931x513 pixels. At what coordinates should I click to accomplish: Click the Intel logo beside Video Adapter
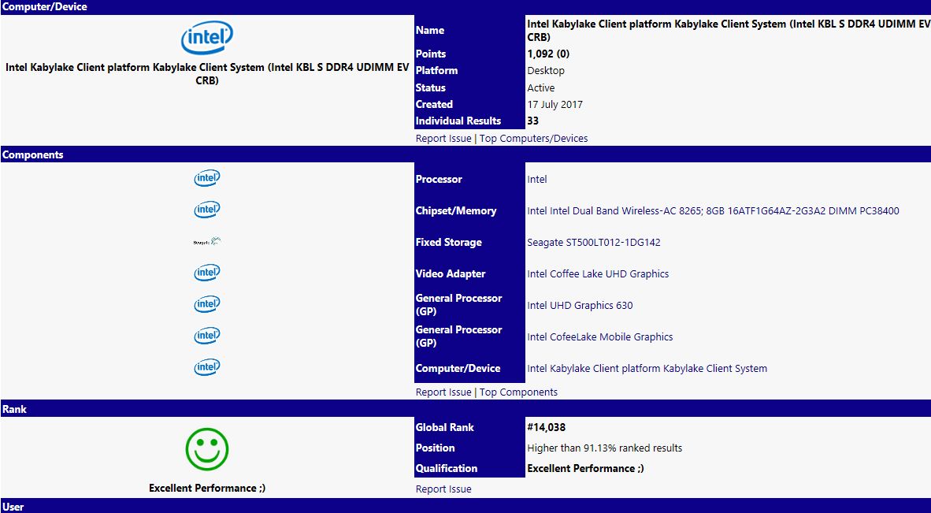pos(206,272)
